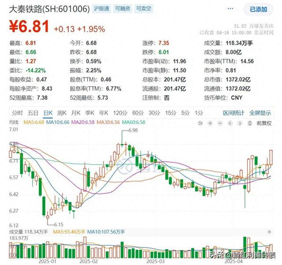Viewport: 282px width, 265px height.
Task: Click the 股息率(TTM) 6.77% value
Action: click(x=114, y=89)
